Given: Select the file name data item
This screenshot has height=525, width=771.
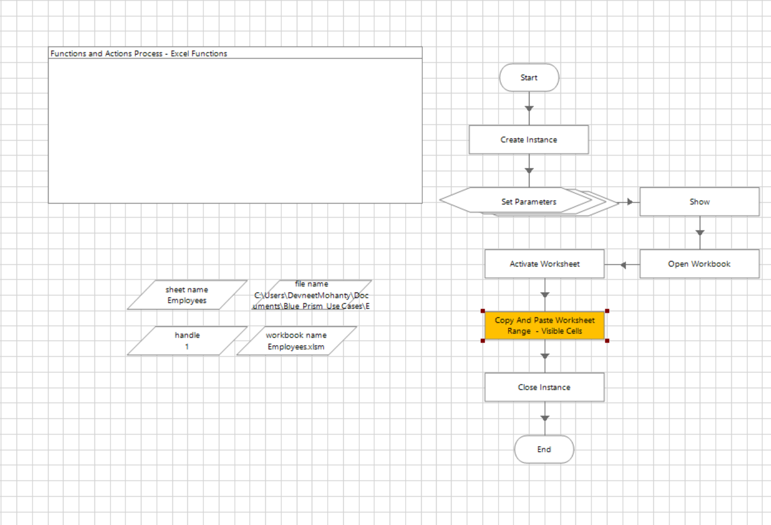Looking at the screenshot, I should pos(312,295).
